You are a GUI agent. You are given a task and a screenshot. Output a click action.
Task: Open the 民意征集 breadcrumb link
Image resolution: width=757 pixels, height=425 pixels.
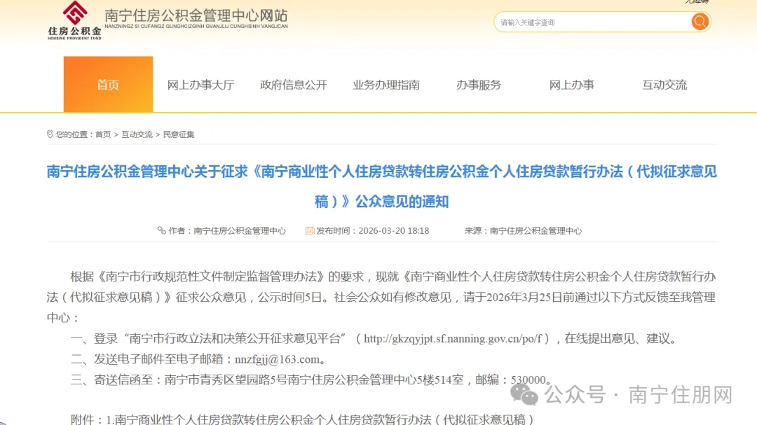(179, 134)
